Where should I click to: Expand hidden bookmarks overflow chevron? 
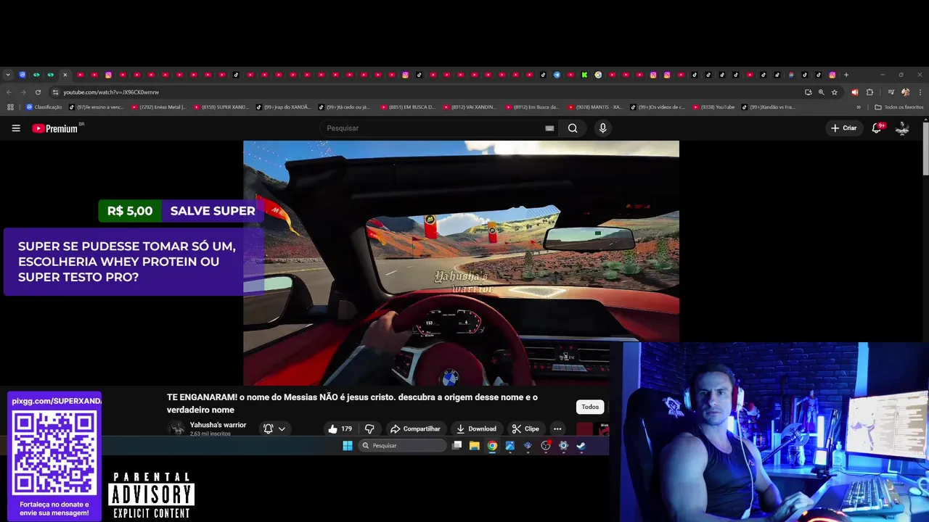(x=859, y=107)
